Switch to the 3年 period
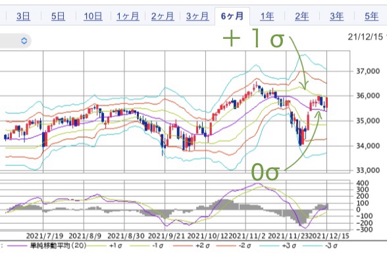Viewport: 387px width, 258px height. [x=337, y=16]
